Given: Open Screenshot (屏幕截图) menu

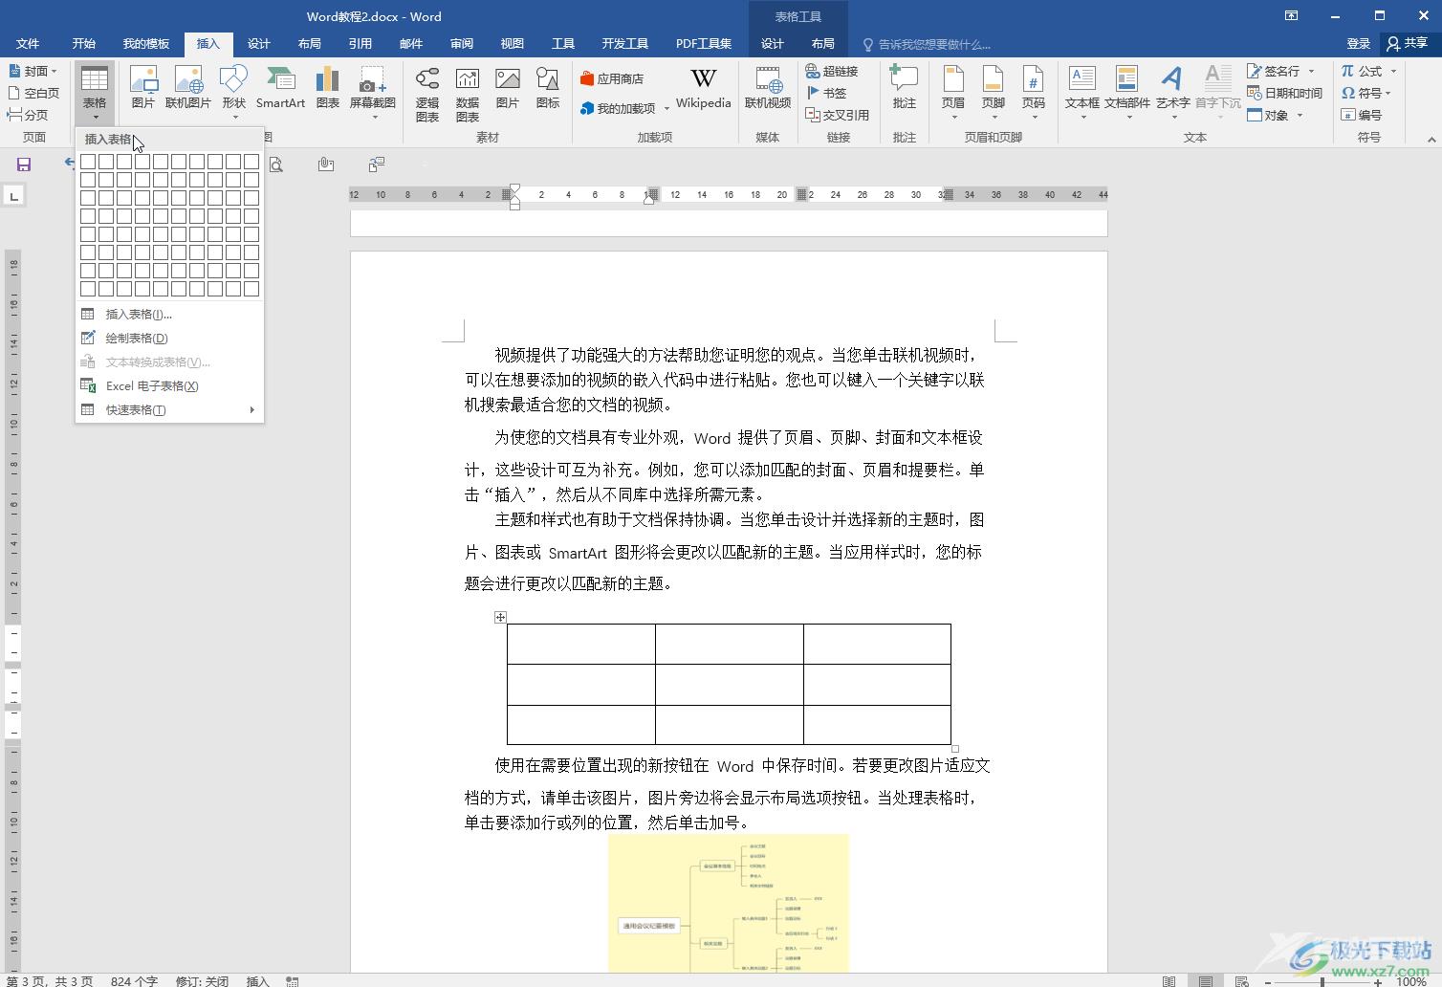Looking at the screenshot, I should click(x=373, y=93).
